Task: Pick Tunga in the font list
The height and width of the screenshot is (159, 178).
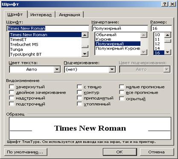Action: pyautogui.click(x=46, y=49)
